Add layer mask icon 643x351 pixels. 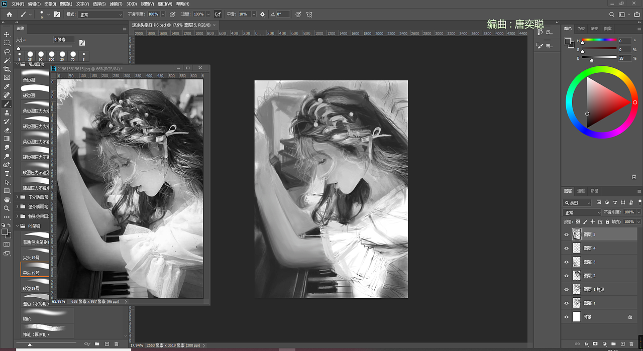(595, 344)
